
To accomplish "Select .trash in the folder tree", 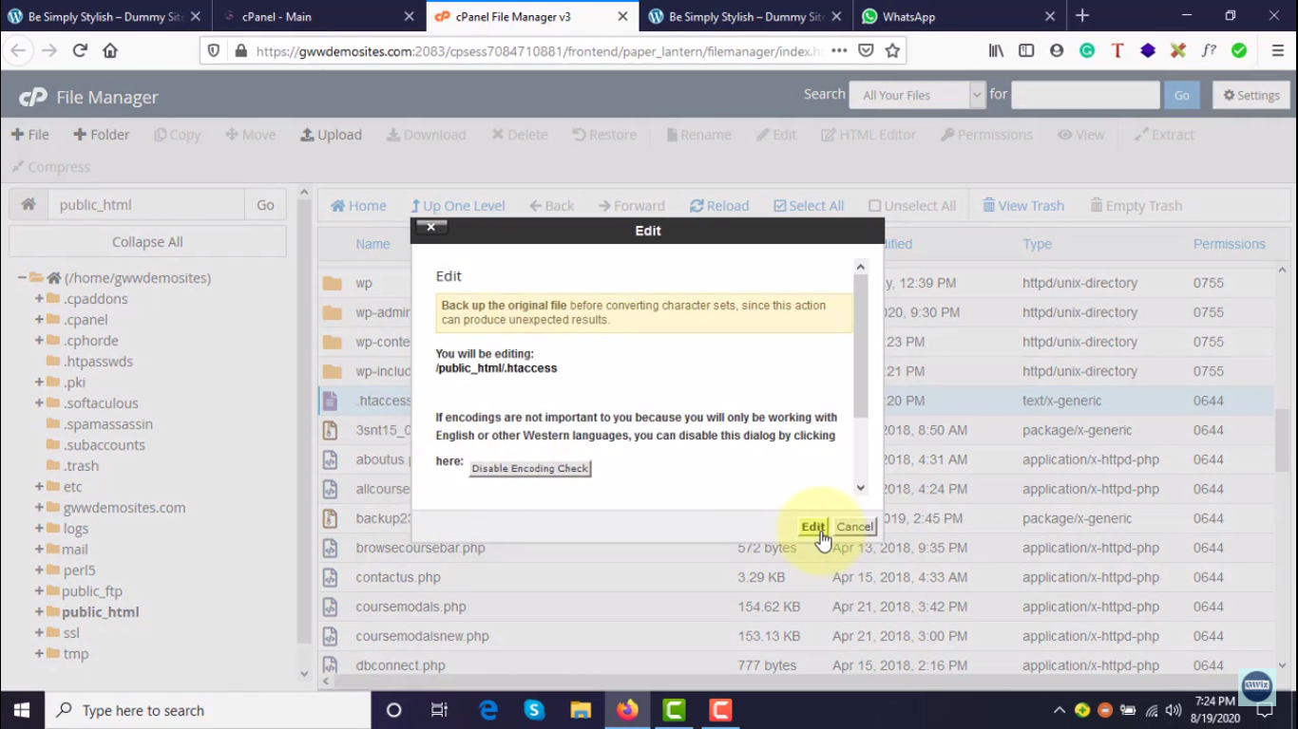I will coord(81,466).
